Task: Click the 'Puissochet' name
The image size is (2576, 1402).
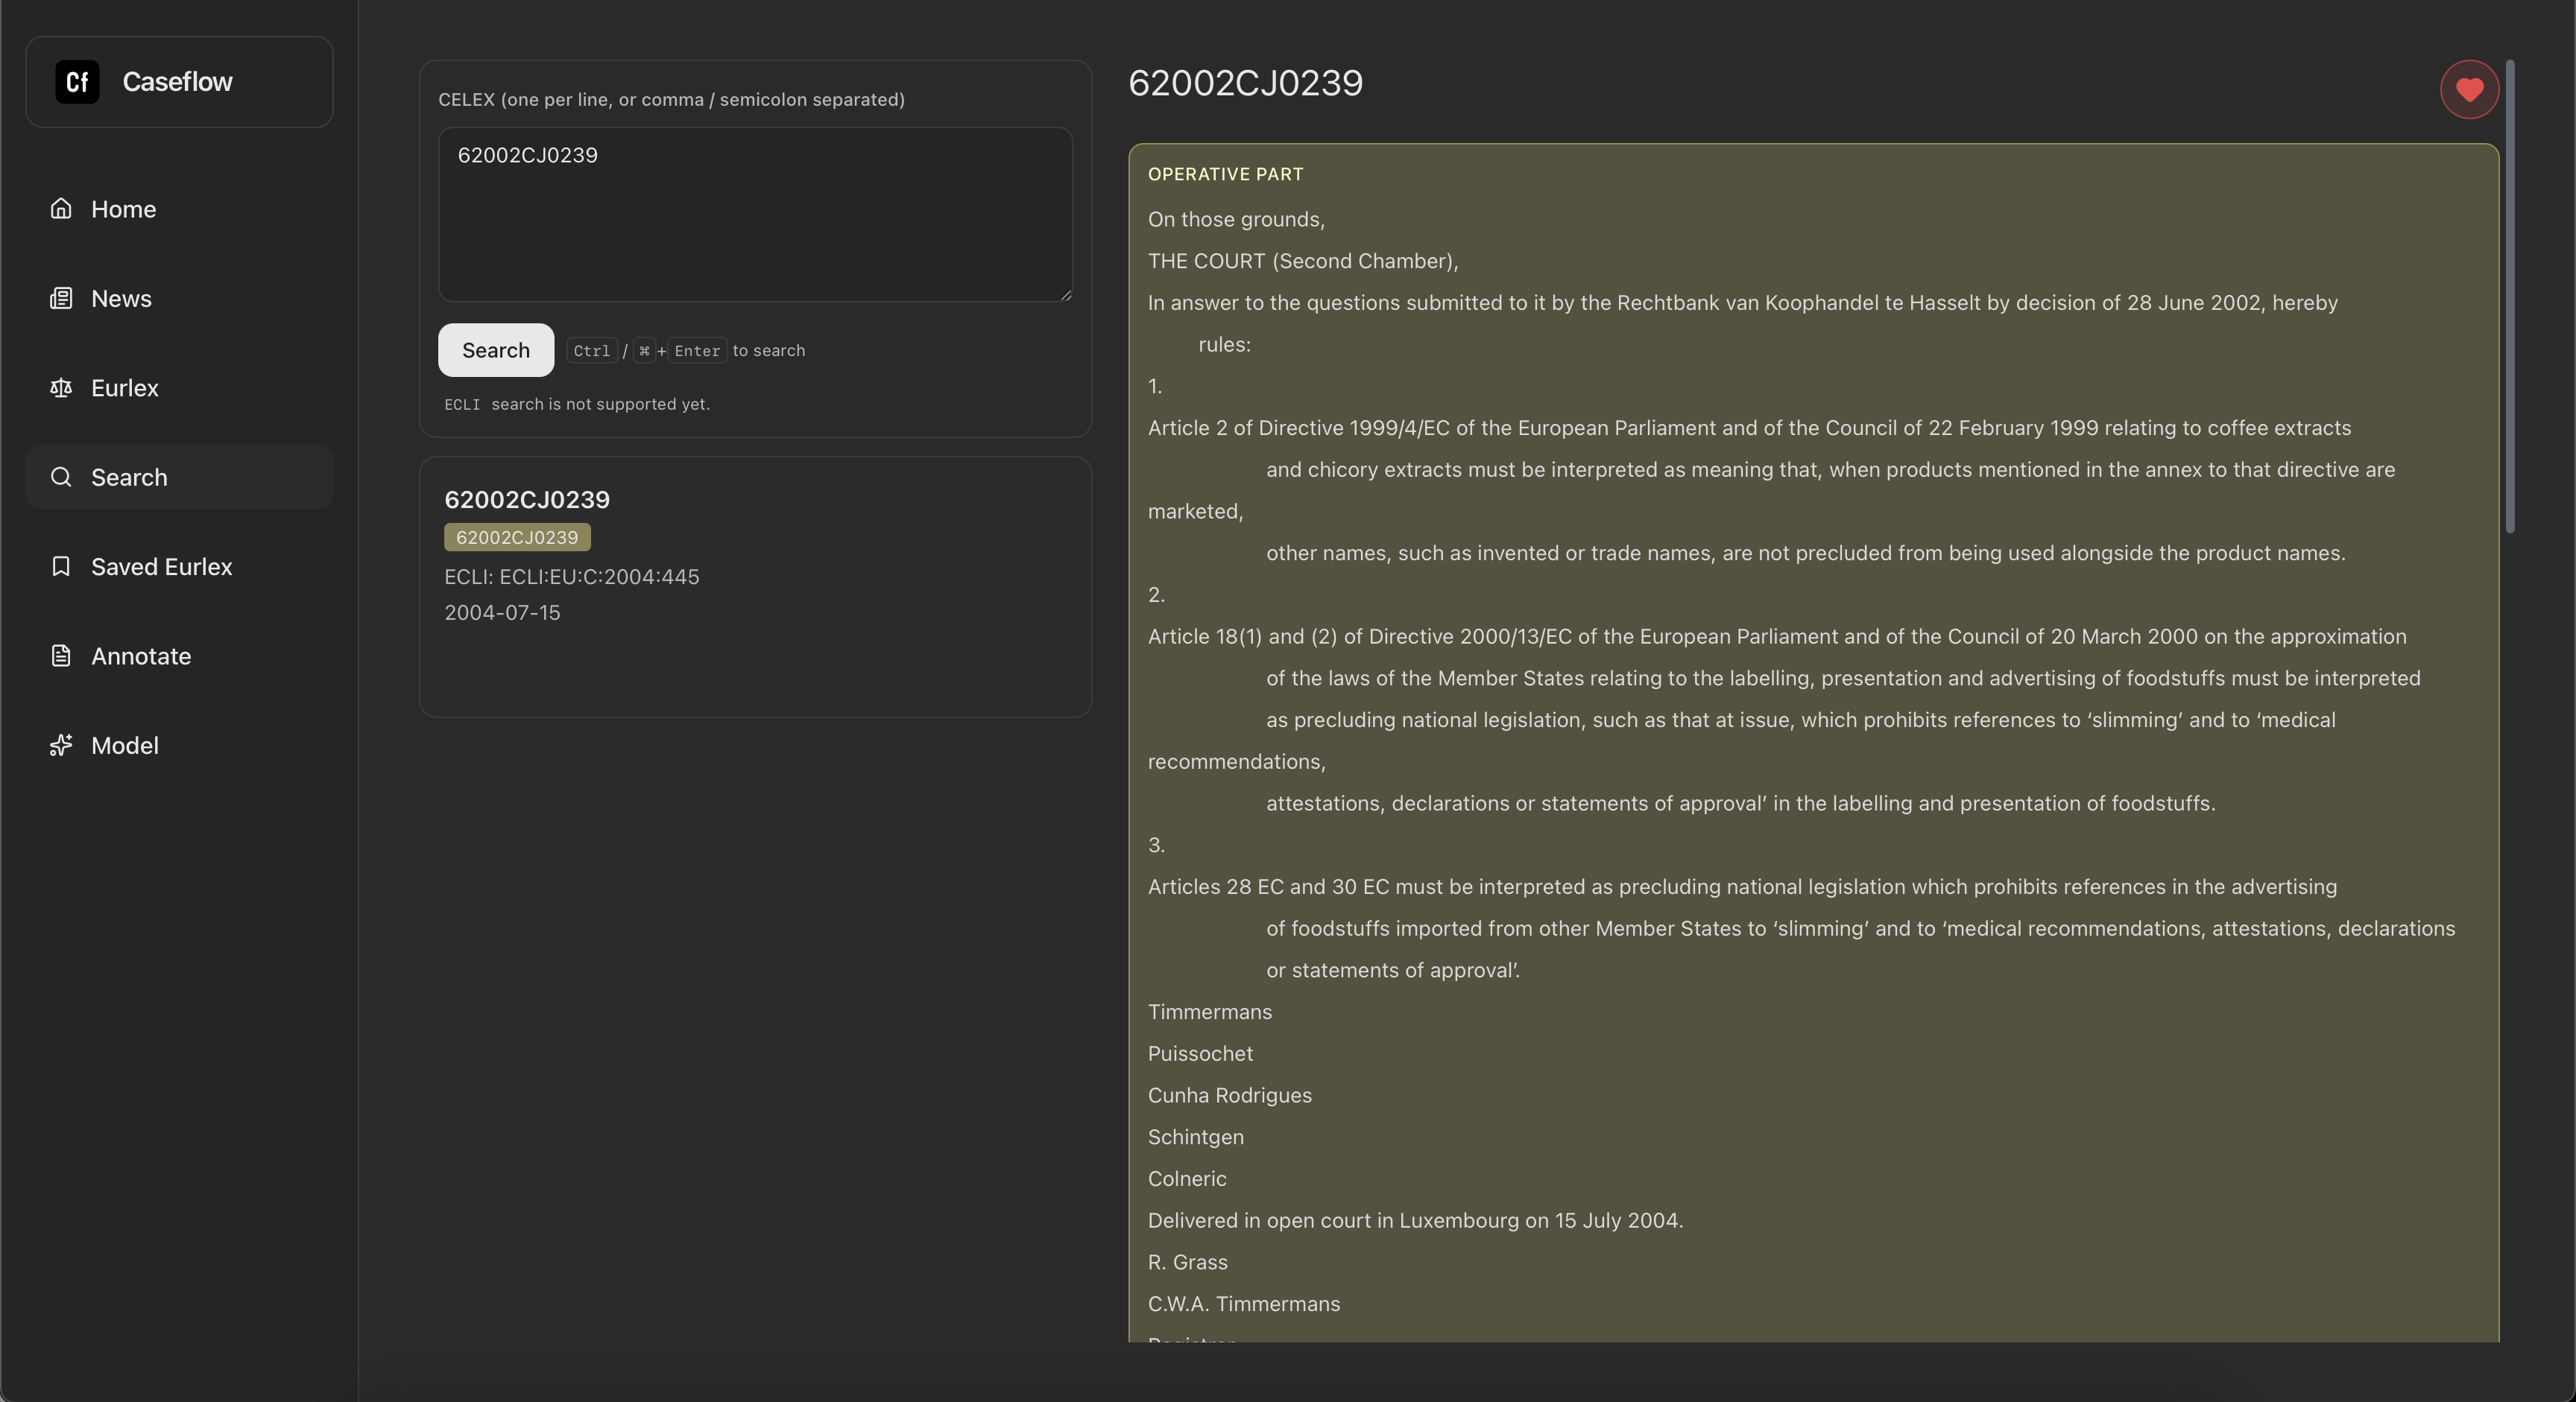Action: click(1200, 1053)
